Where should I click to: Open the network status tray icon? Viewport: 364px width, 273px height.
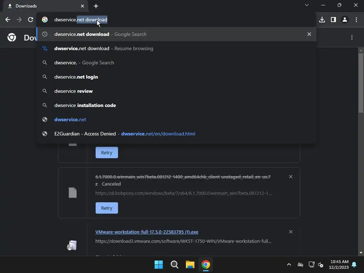coord(311,264)
